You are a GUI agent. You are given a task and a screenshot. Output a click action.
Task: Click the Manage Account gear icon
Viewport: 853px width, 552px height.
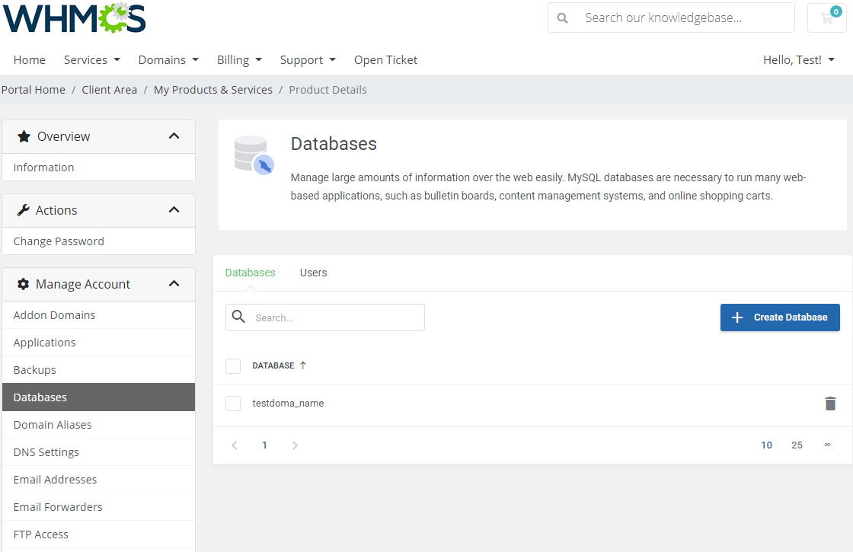coord(23,284)
